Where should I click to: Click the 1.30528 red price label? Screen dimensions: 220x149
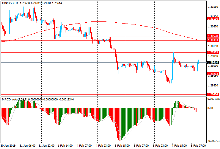point(213,36)
